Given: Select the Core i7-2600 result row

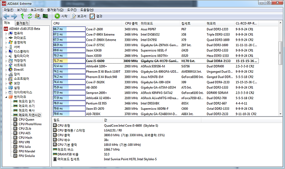Looking at the screenshot, I should pyautogui.click(x=156, y=29).
